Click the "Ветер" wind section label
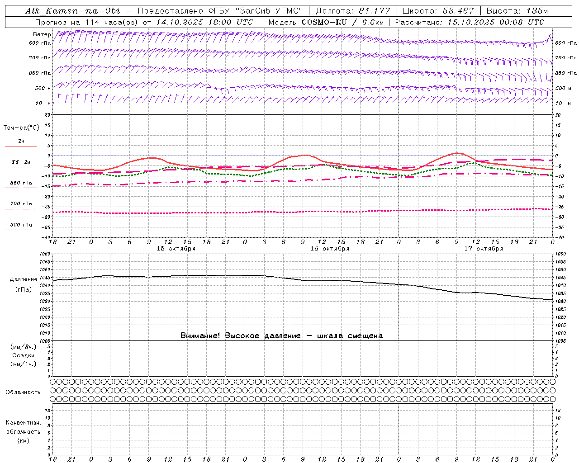Image resolution: width=579 pixels, height=463 pixels. click(x=42, y=34)
